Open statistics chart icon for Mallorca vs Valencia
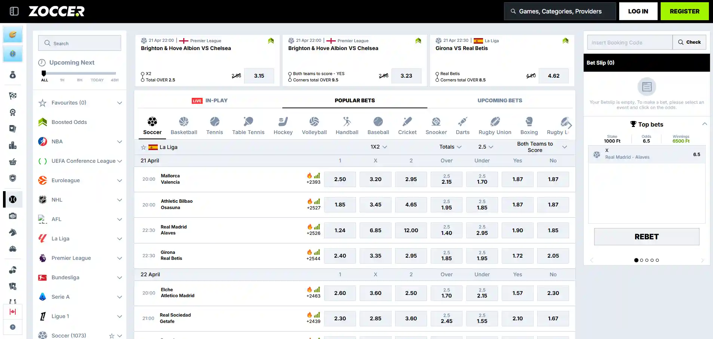 pos(317,176)
